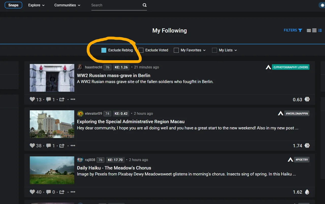This screenshot has width=325, height=204.
Task: Open elevator09's sunflower avatar
Action: pyautogui.click(x=80, y=113)
